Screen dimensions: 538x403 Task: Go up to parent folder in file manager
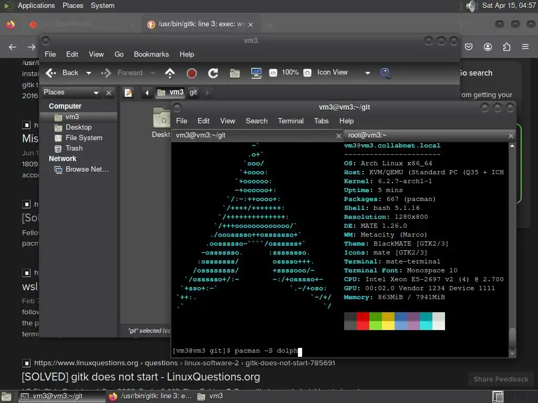tap(170, 72)
